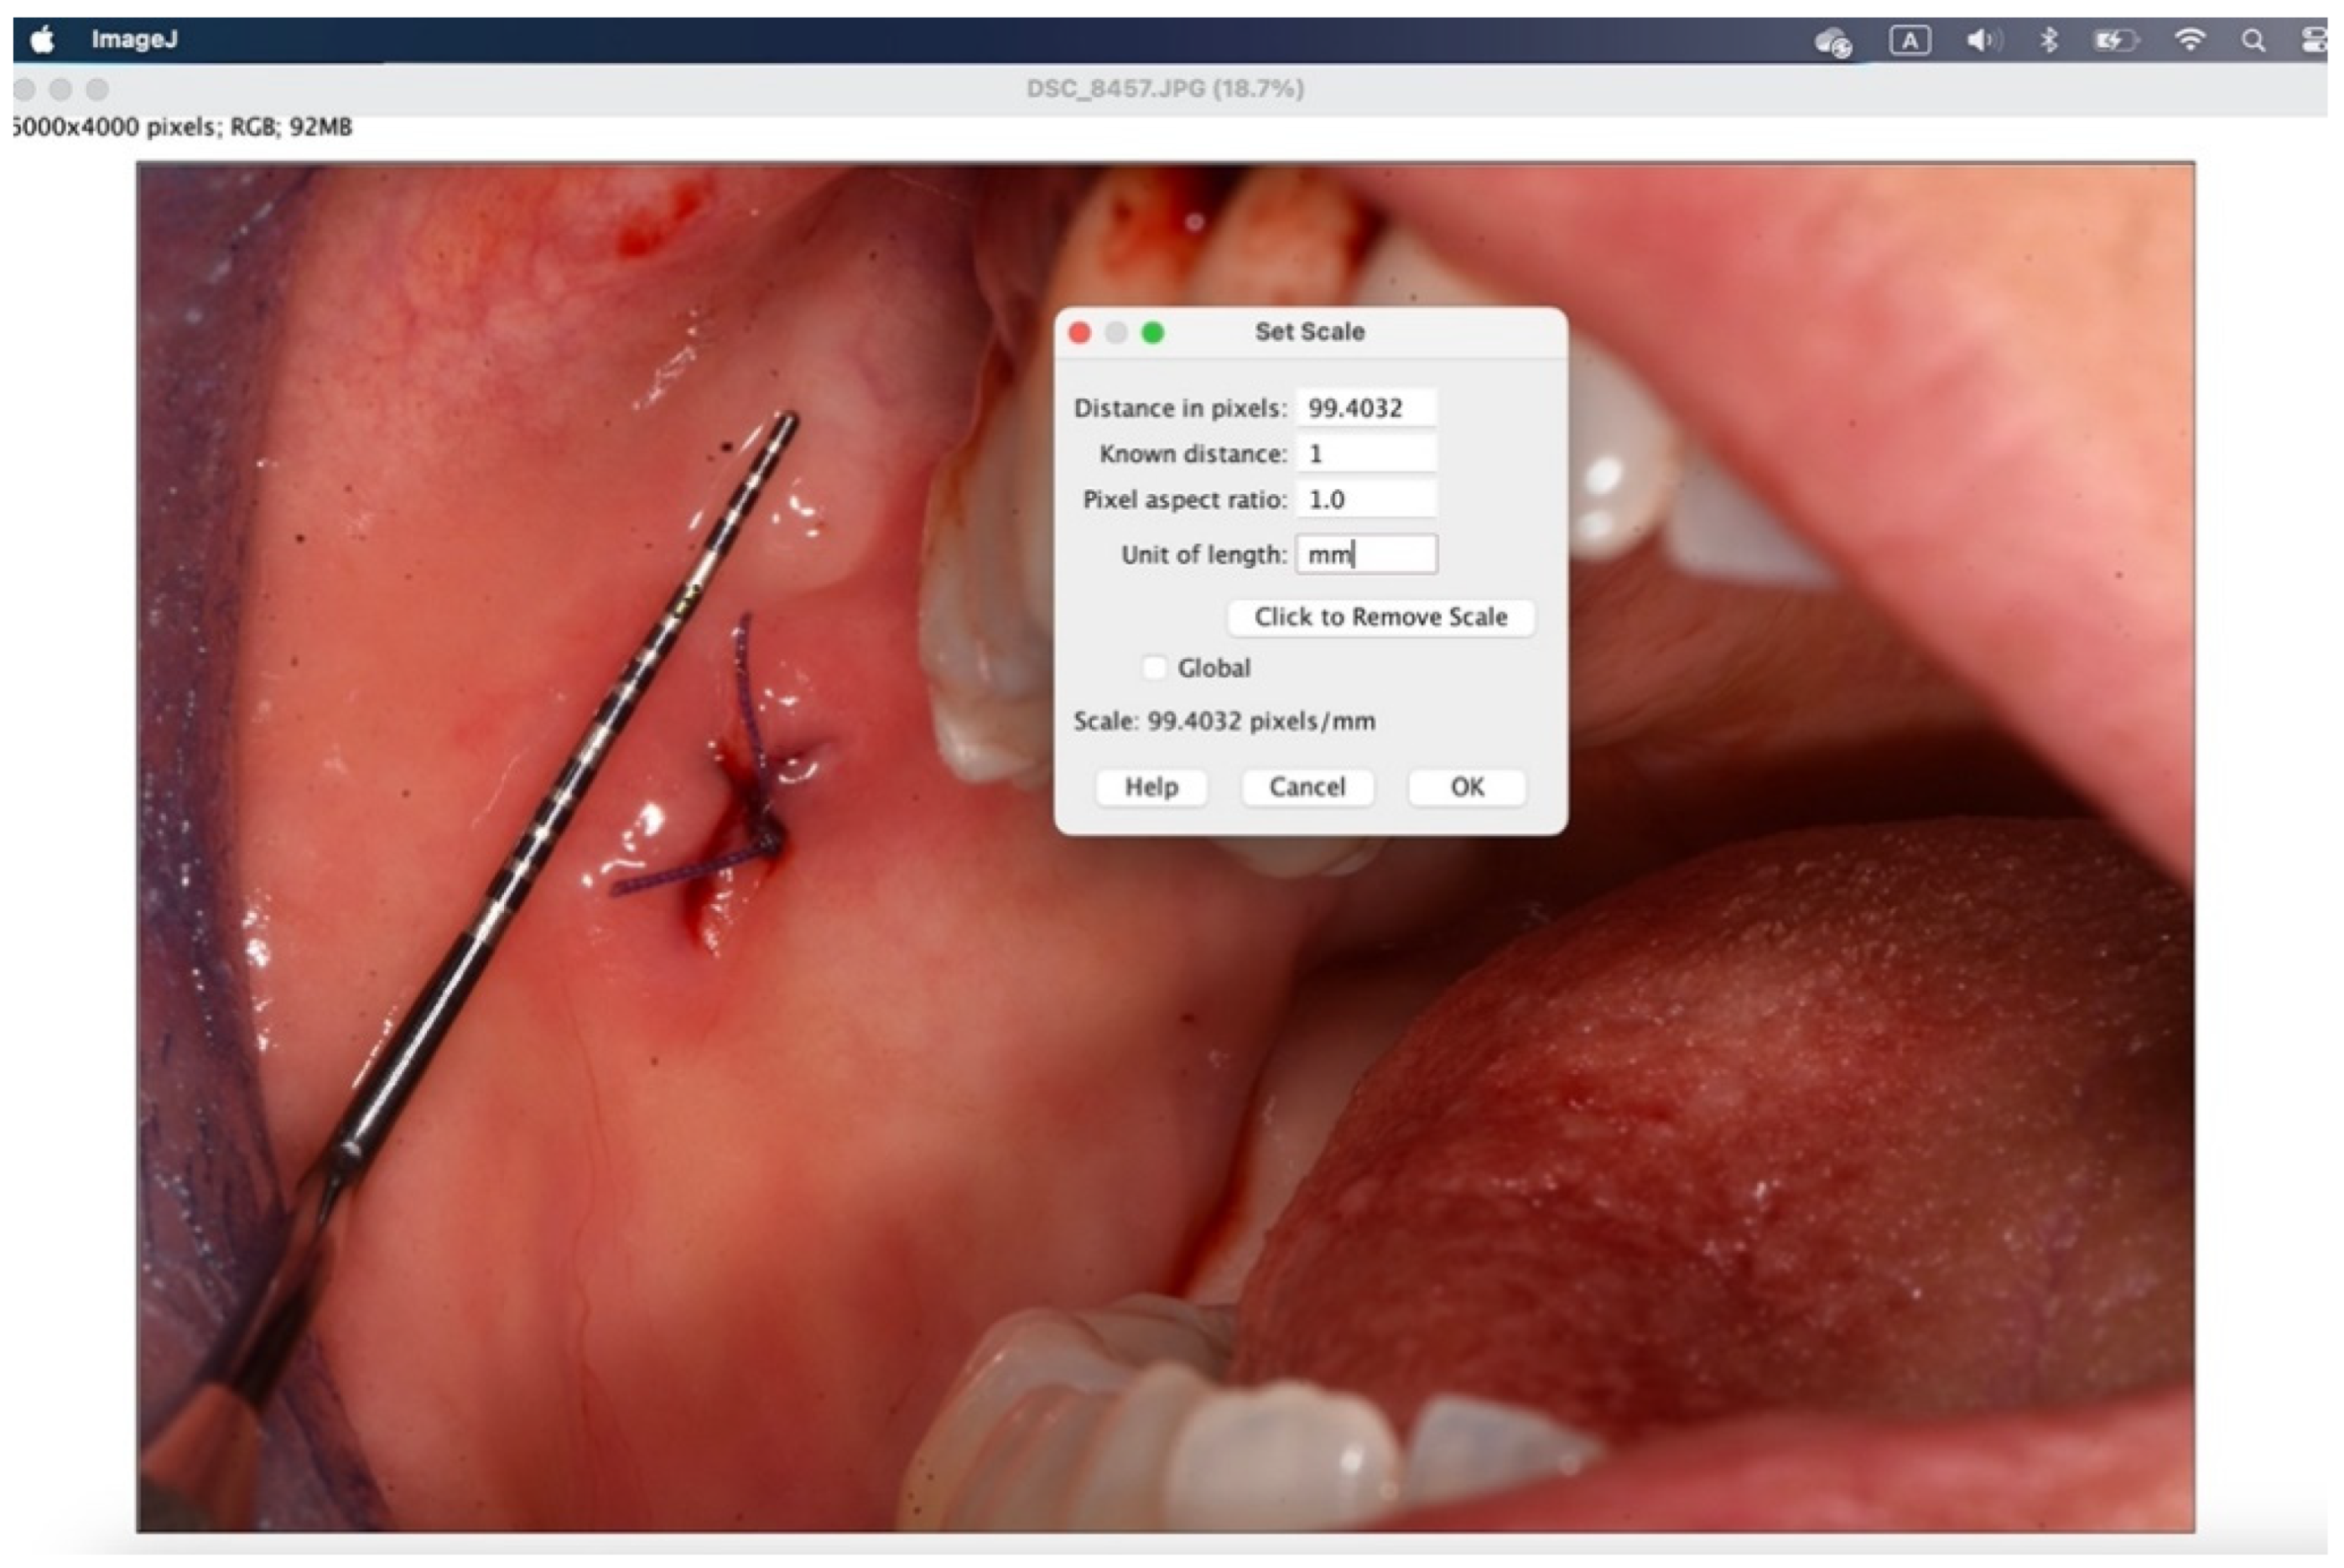Open the Bluetooth menu bar icon
The width and height of the screenshot is (2344, 1568).
(2048, 41)
